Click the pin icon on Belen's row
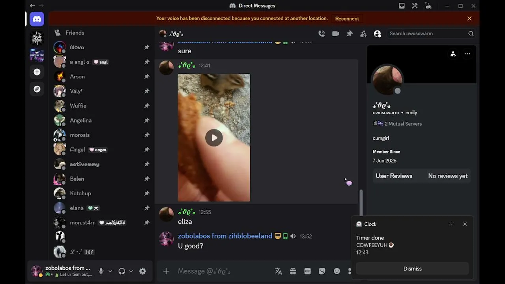 click(147, 179)
